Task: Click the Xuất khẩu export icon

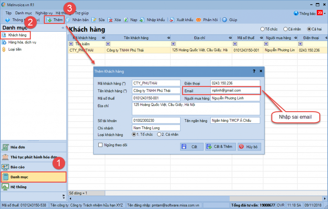Action: (172, 20)
